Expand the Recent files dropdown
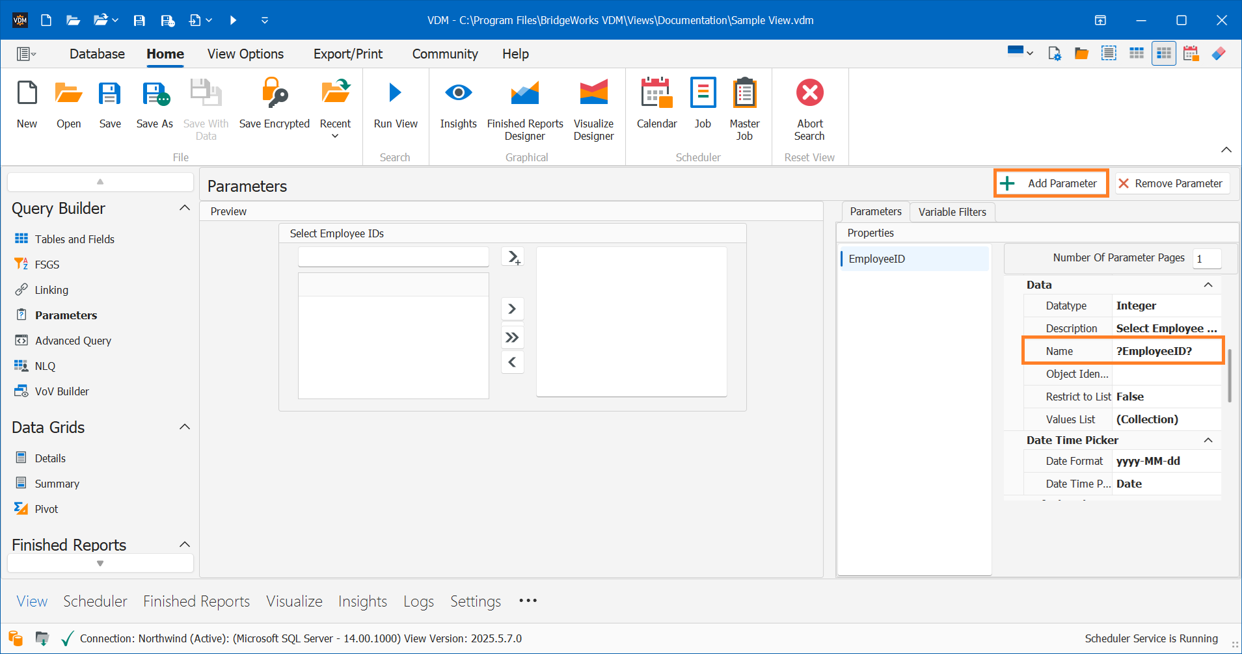The image size is (1242, 654). tap(335, 135)
